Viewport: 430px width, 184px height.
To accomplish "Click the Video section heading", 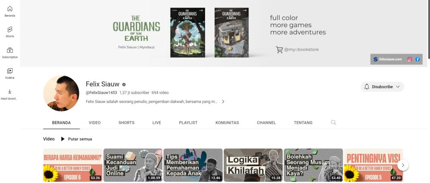I will pos(49,139).
